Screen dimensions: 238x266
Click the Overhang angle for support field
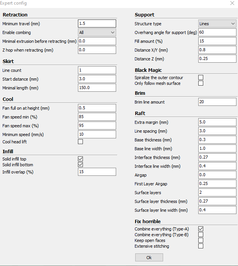[217, 32]
